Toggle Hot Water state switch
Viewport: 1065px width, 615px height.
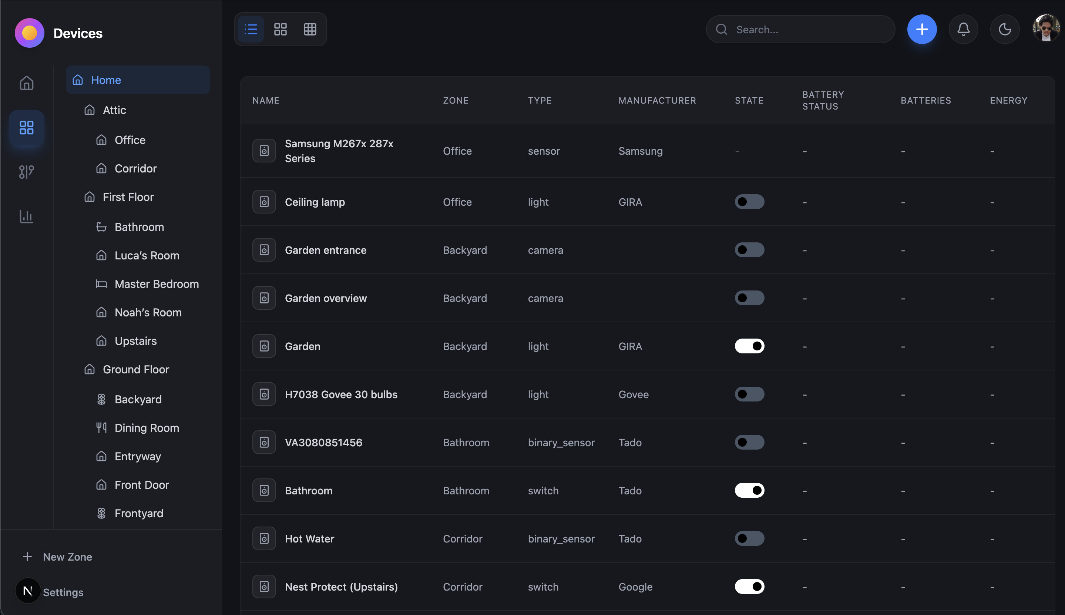749,538
